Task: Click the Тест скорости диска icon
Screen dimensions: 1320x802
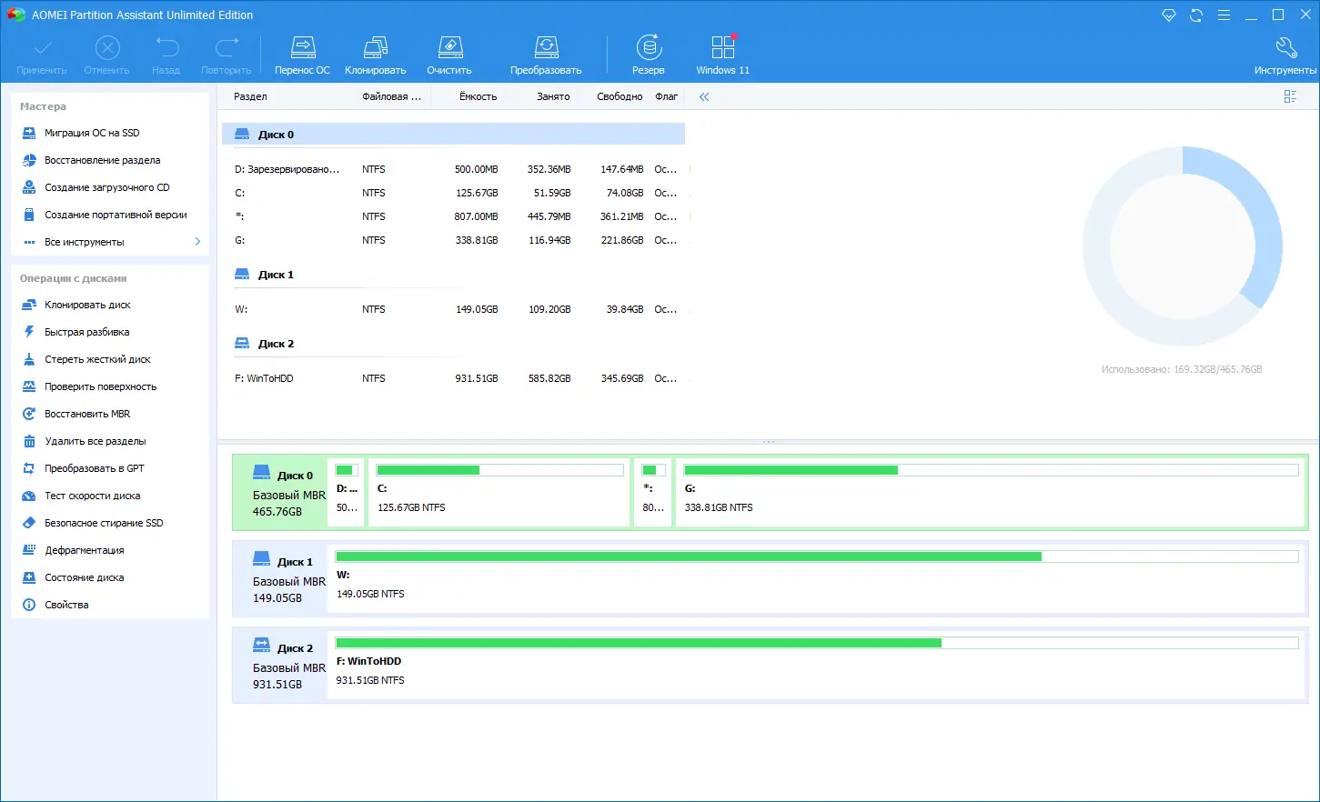Action: [29, 496]
